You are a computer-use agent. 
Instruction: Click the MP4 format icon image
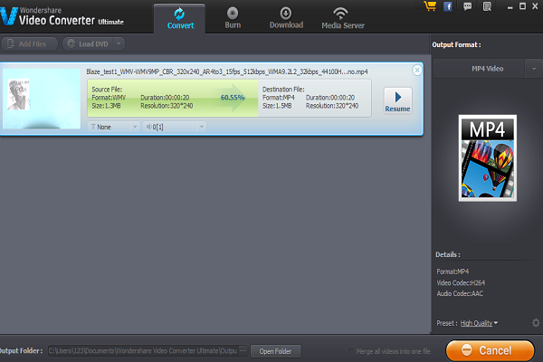[x=488, y=158]
